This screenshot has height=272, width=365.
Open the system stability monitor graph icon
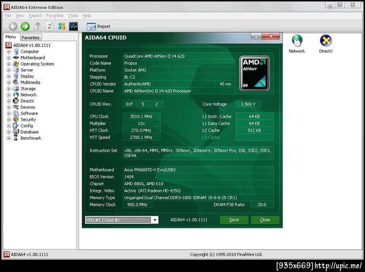[74, 26]
